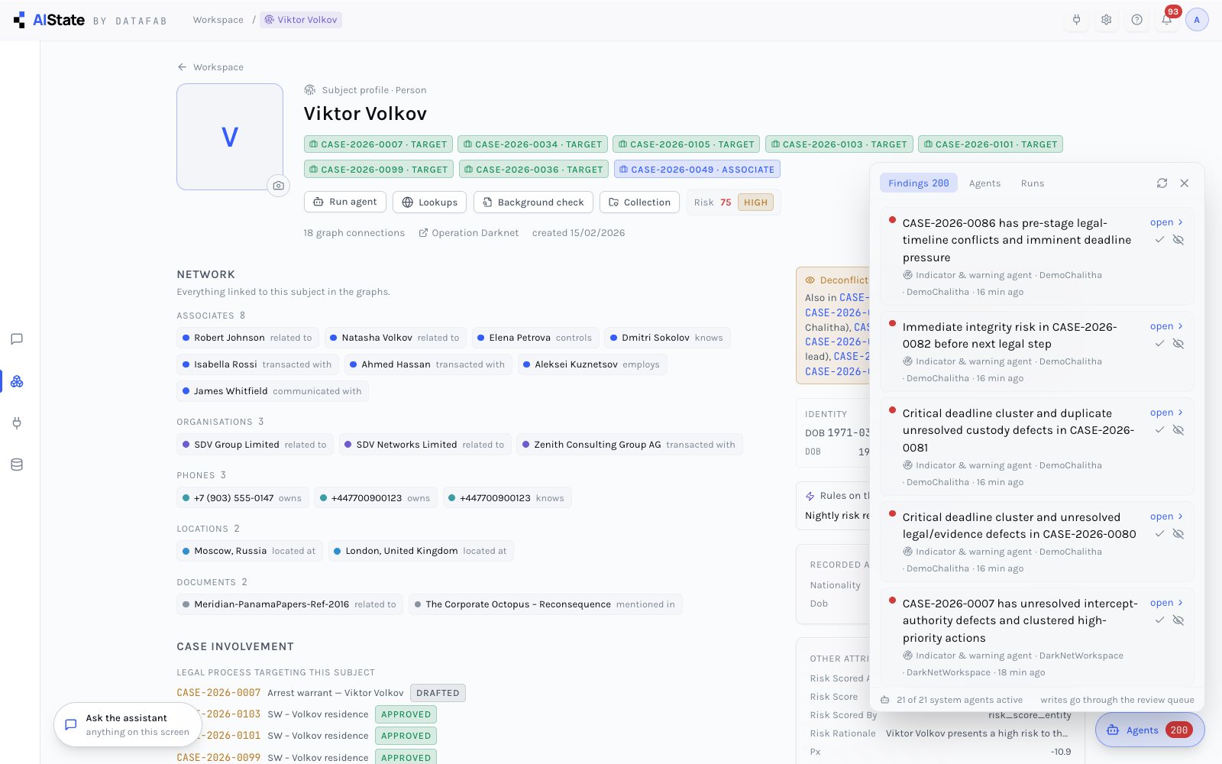
Task: Mark the CASE-2026-0082 finding as checked
Action: 1159,344
